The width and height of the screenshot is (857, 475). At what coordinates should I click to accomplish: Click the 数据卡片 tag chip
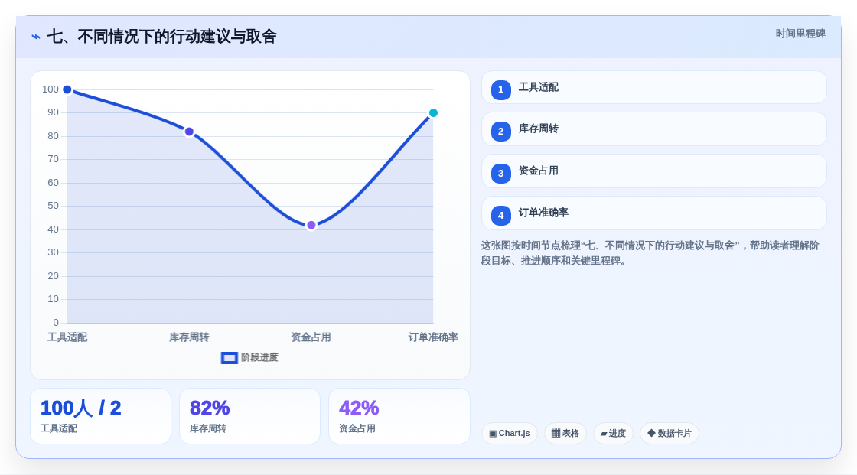click(x=670, y=434)
